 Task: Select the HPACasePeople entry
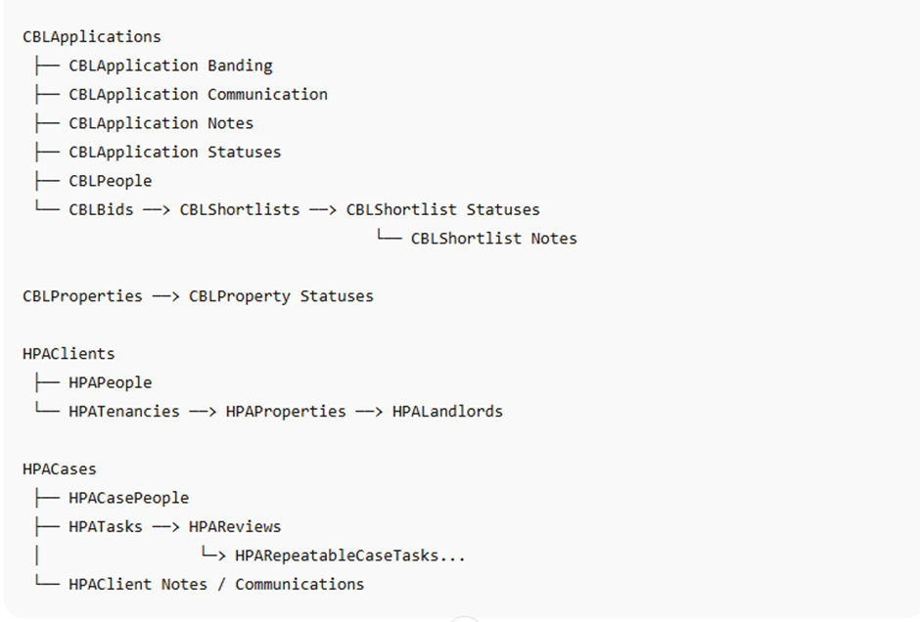tap(129, 499)
